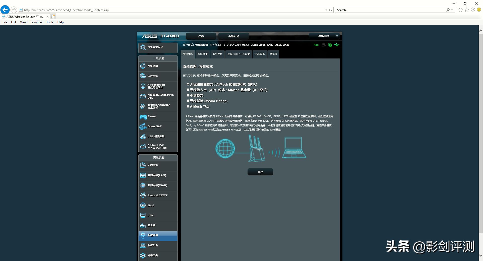Viewport: 483px width, 261px height.
Task: Open Adaptive QoS gauge icon
Action: point(143,96)
